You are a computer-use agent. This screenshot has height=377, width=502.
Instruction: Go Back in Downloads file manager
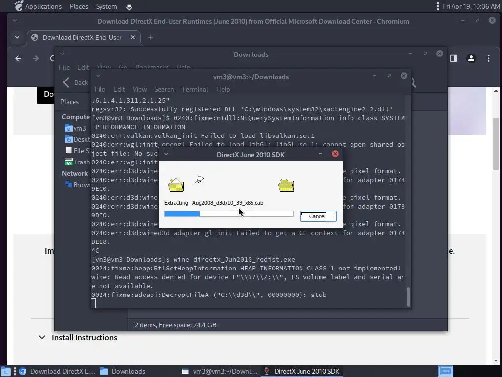click(75, 82)
